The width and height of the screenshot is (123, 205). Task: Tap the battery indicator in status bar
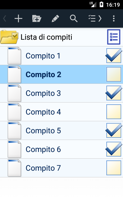point(101,4)
